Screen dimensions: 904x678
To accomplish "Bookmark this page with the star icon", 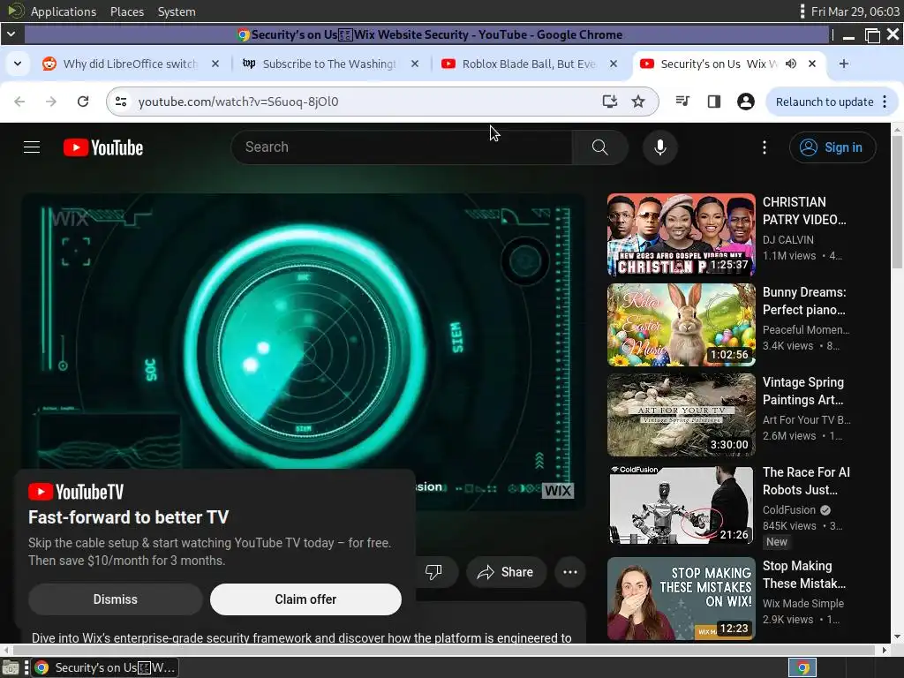I will click(638, 102).
